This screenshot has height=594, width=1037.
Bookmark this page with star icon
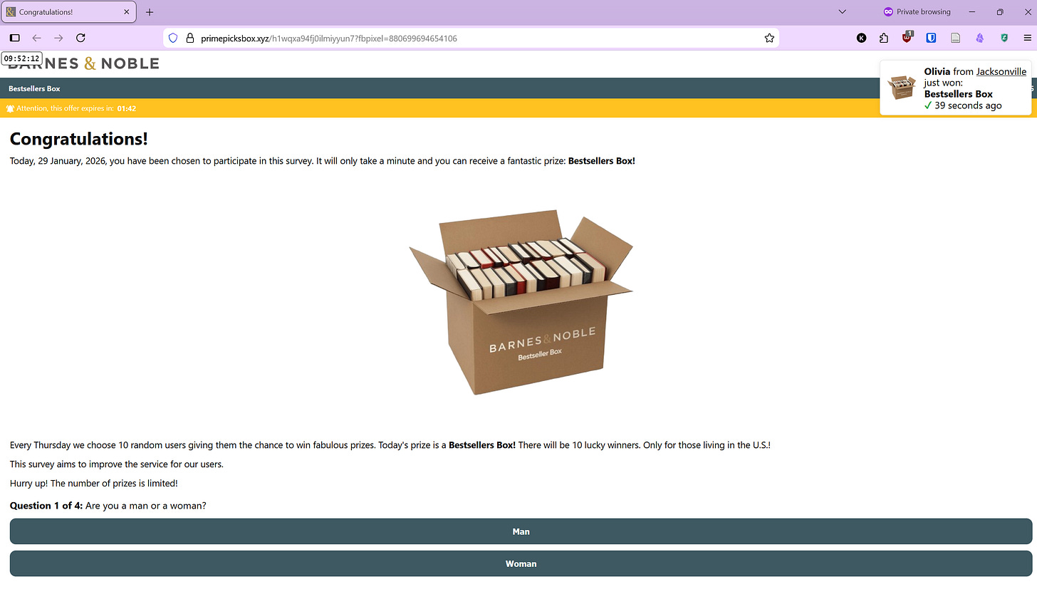click(769, 38)
